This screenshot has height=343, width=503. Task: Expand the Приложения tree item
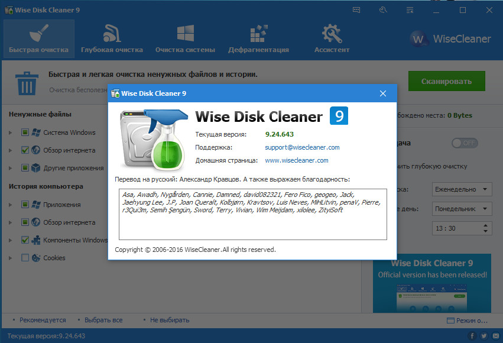(x=11, y=205)
